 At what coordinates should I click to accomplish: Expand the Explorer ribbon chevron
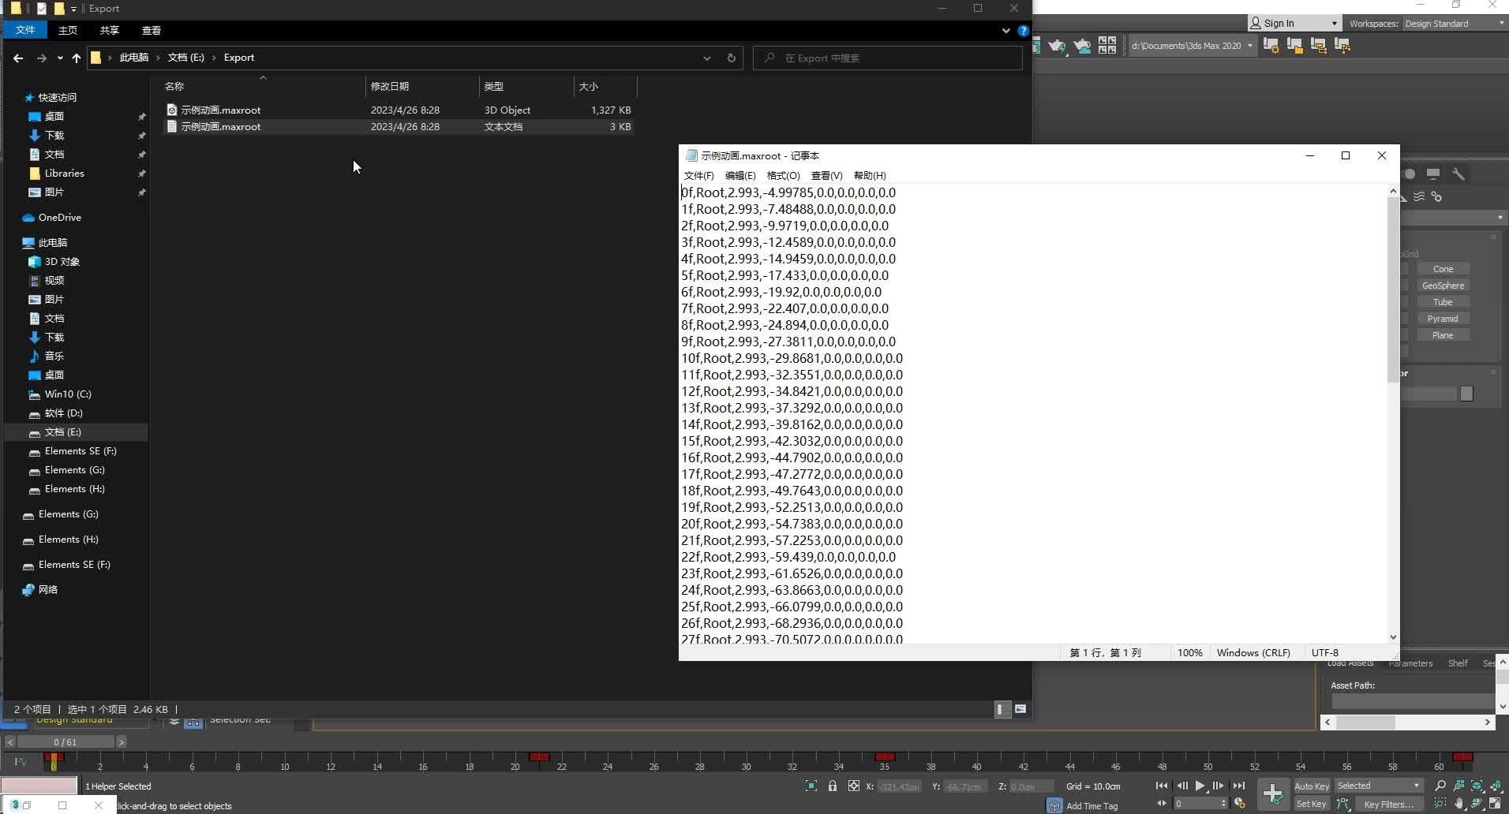1005,31
